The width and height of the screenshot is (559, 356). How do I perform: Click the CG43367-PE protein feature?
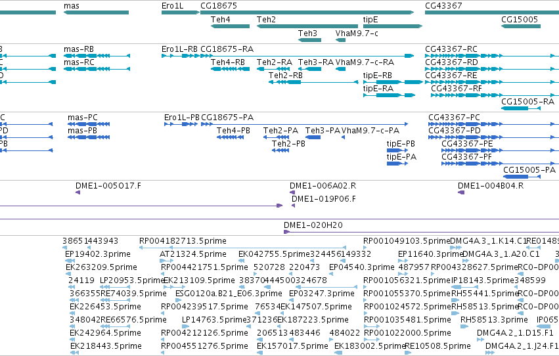pos(500,150)
